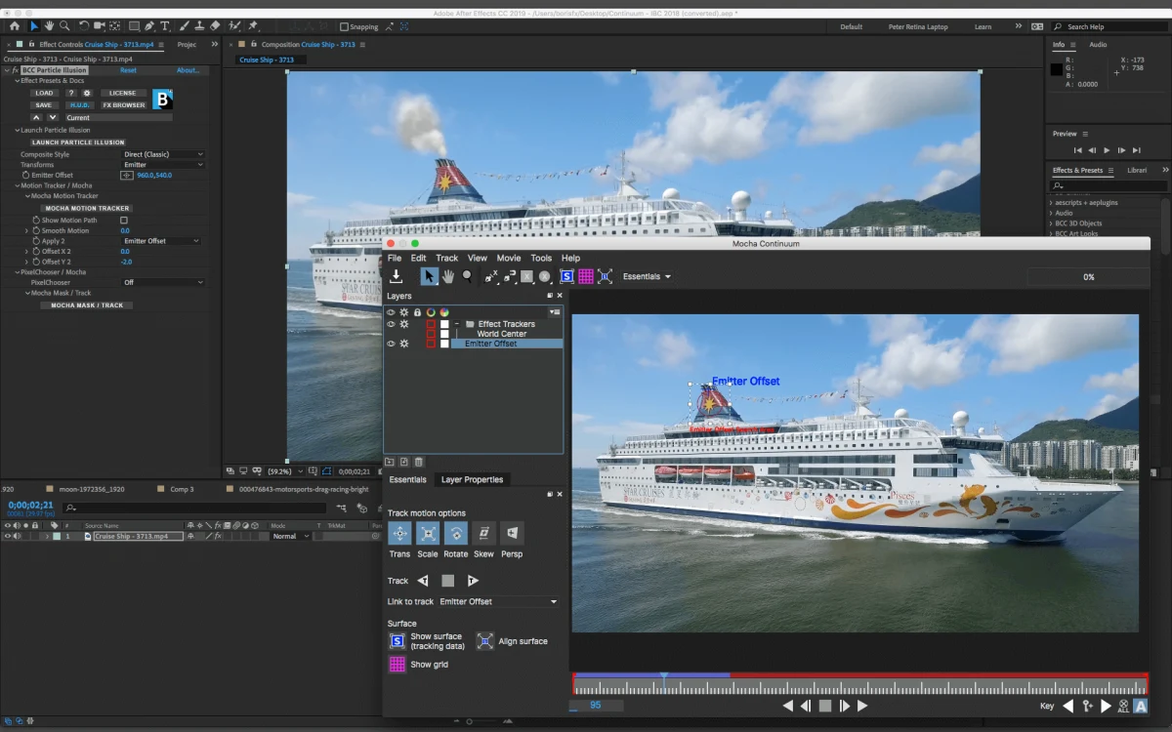The width and height of the screenshot is (1172, 732).
Task: Switch to the Layer Properties tab
Action: [x=472, y=480]
